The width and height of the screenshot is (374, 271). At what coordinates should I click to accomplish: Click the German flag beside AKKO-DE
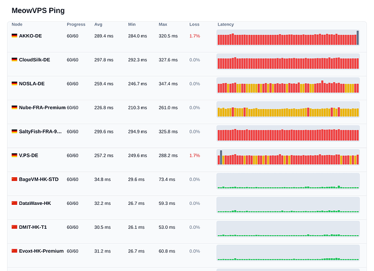14,36
